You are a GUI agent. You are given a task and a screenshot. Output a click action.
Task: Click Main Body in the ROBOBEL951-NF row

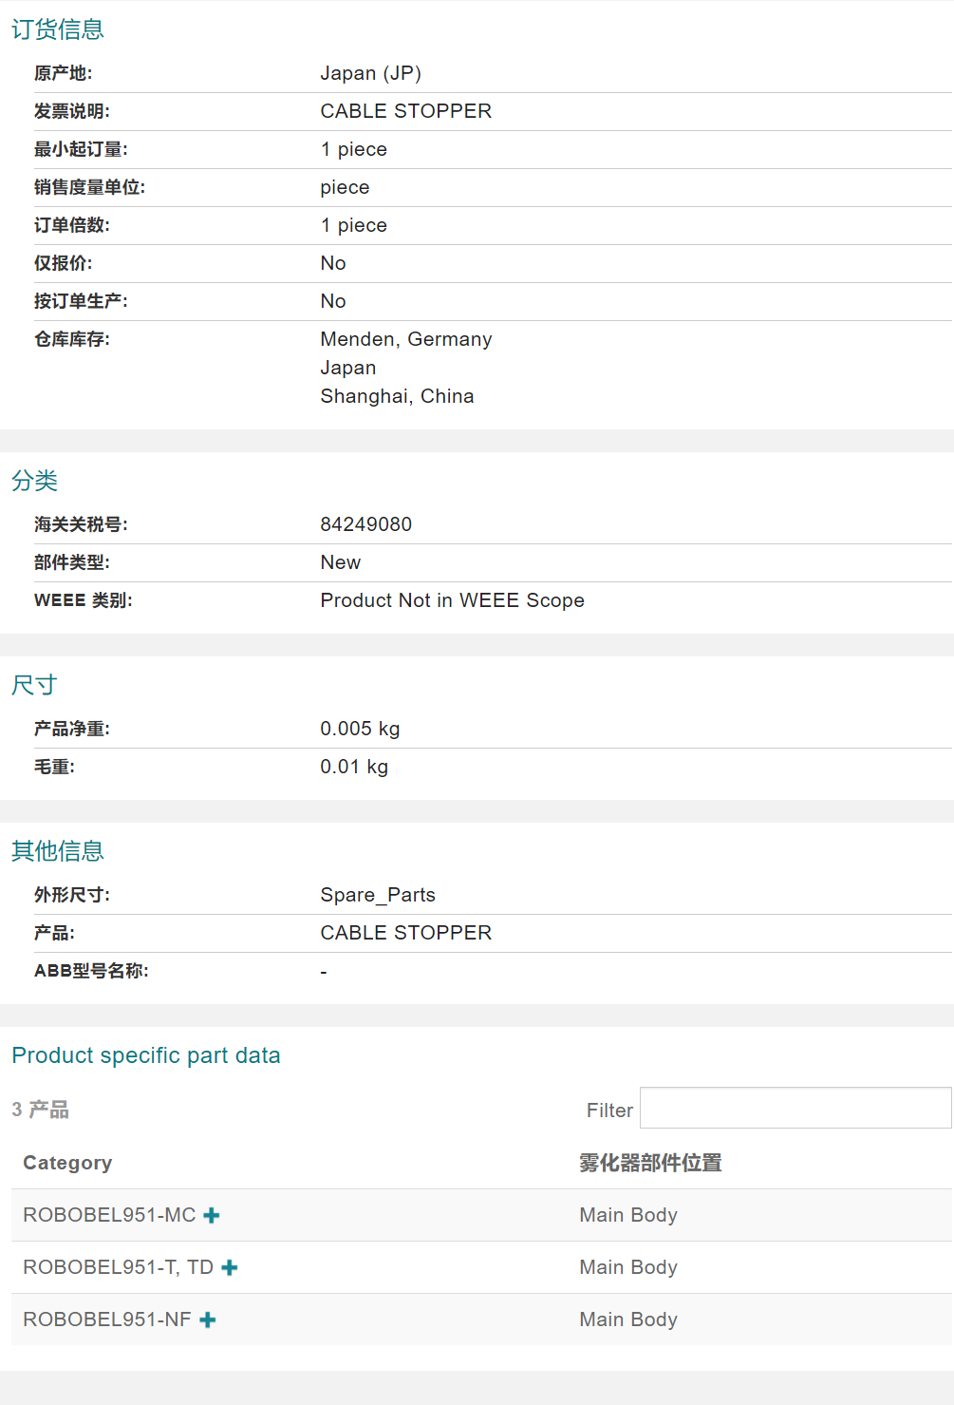click(628, 1320)
